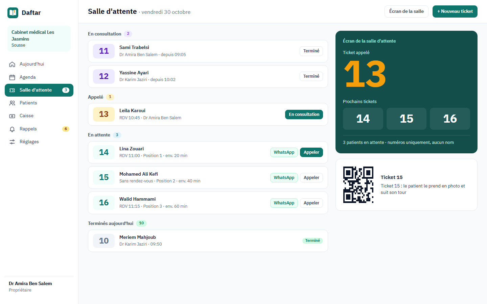The height and width of the screenshot is (304, 487).
Task: Click the called ticket number 13 display
Action: [x=365, y=74]
